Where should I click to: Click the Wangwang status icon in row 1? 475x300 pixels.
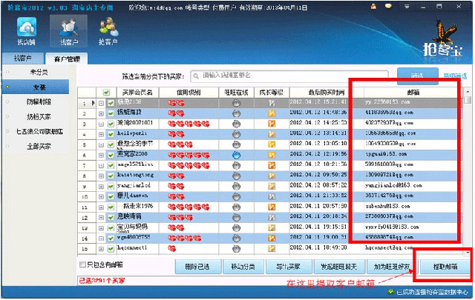click(236, 103)
